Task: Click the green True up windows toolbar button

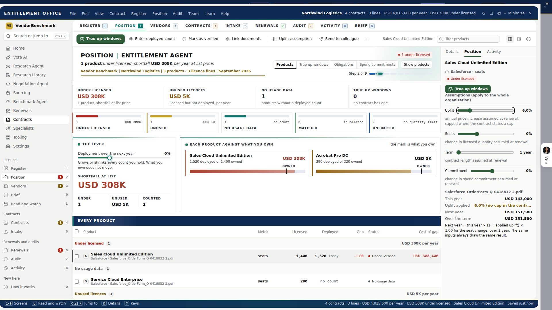Action: tap(101, 39)
